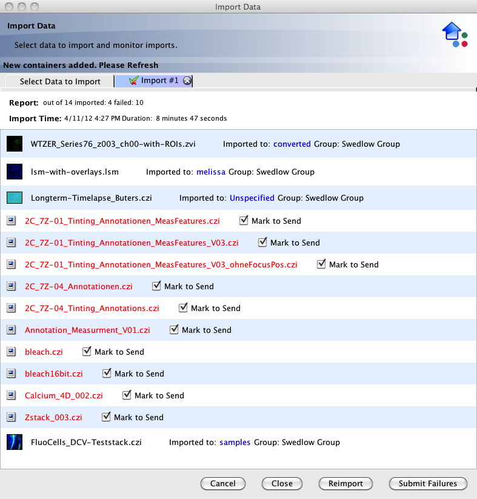Toggle Mark to Send for Zstack_003.czi

106,417
